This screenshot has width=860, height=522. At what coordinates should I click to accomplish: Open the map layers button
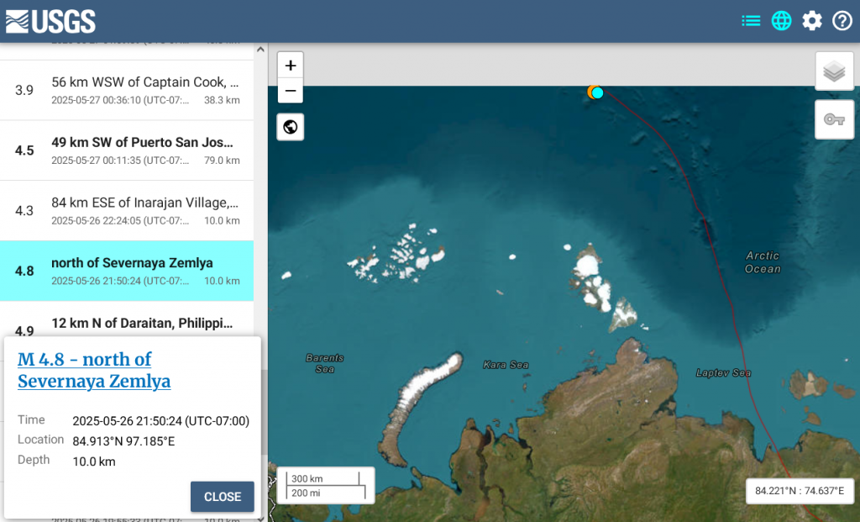coord(834,71)
